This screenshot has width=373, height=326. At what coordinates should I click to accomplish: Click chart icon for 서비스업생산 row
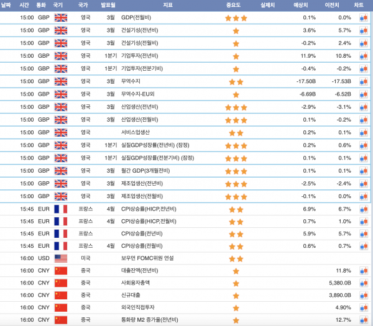(x=364, y=132)
